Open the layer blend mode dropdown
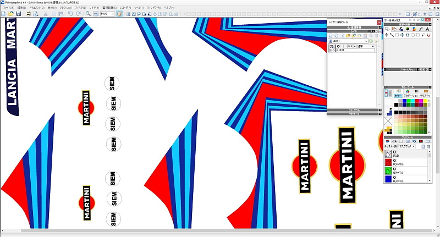Image resolution: width=440 pixels, height=237 pixels. 366,46
